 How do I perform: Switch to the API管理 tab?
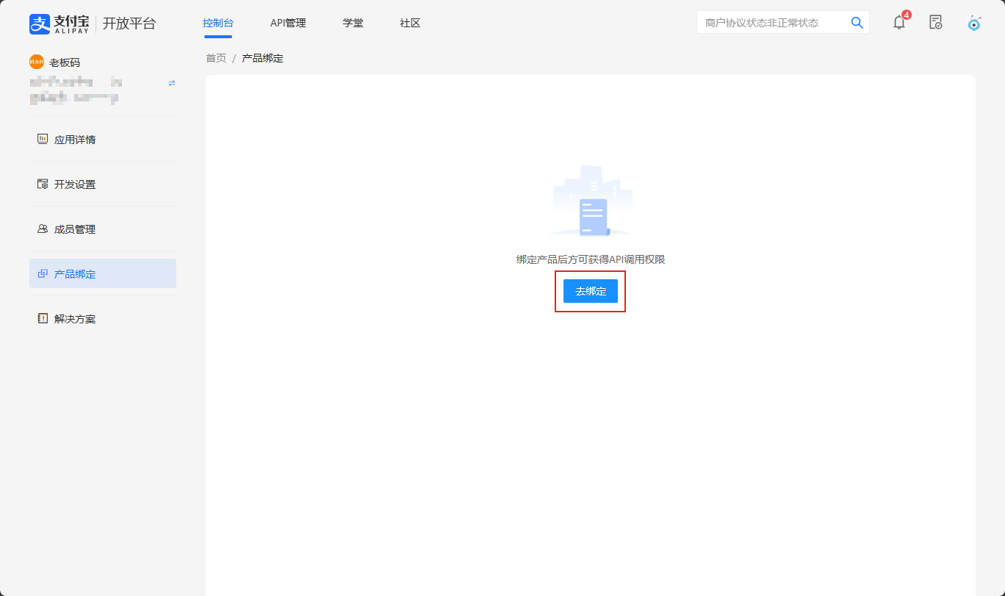288,24
